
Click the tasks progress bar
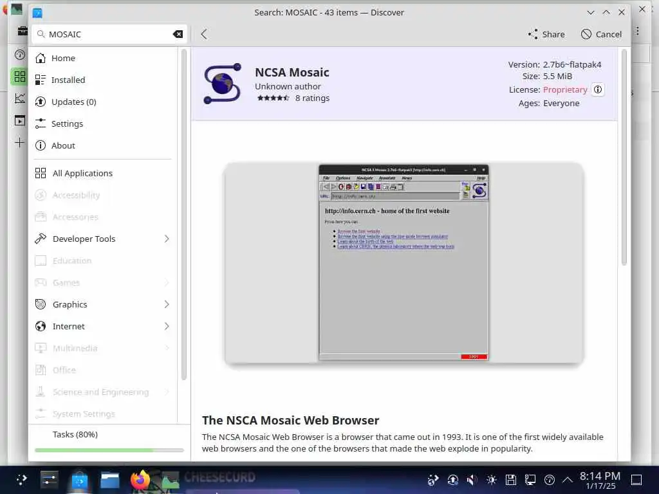coord(109,450)
